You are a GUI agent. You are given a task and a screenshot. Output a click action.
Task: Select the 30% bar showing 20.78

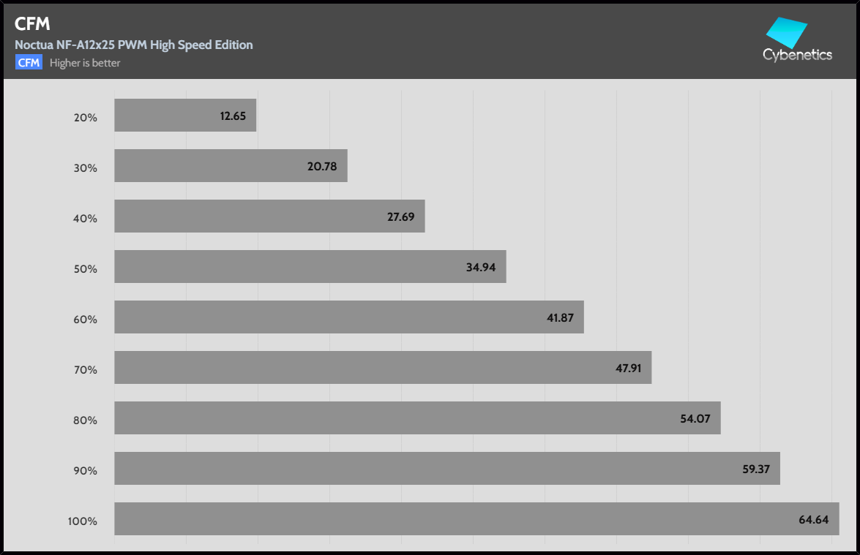coord(231,166)
